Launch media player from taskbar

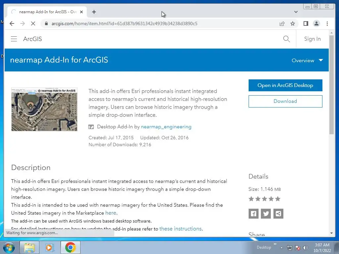pos(50,247)
